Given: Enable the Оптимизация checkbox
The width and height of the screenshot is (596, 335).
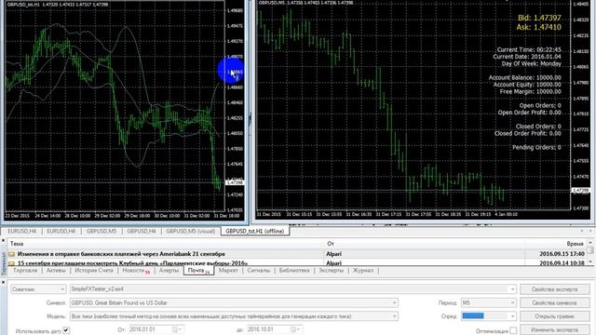Looking at the screenshot, I should point(513,331).
